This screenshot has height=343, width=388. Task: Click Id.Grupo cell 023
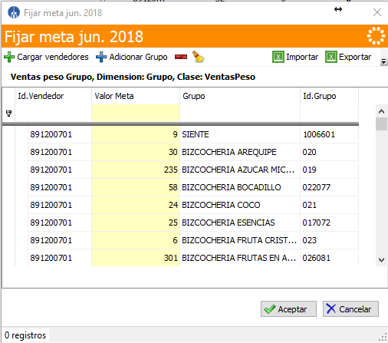click(x=330, y=240)
